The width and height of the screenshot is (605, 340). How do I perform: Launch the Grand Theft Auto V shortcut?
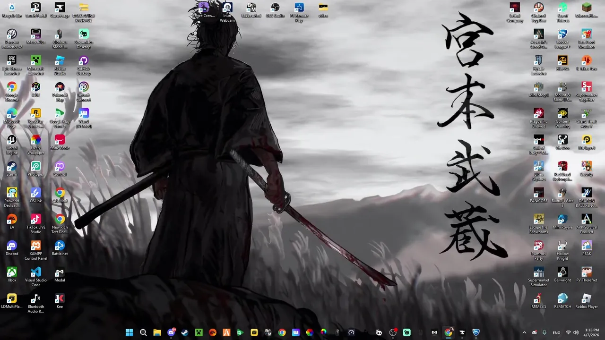[x=587, y=119]
